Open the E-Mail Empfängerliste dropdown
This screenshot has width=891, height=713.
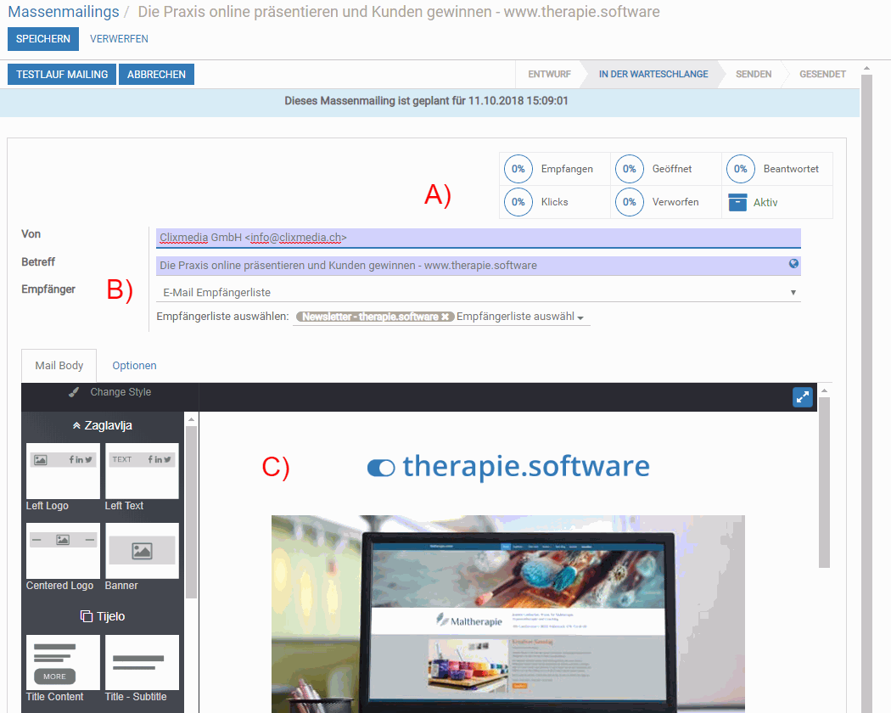[x=478, y=292]
